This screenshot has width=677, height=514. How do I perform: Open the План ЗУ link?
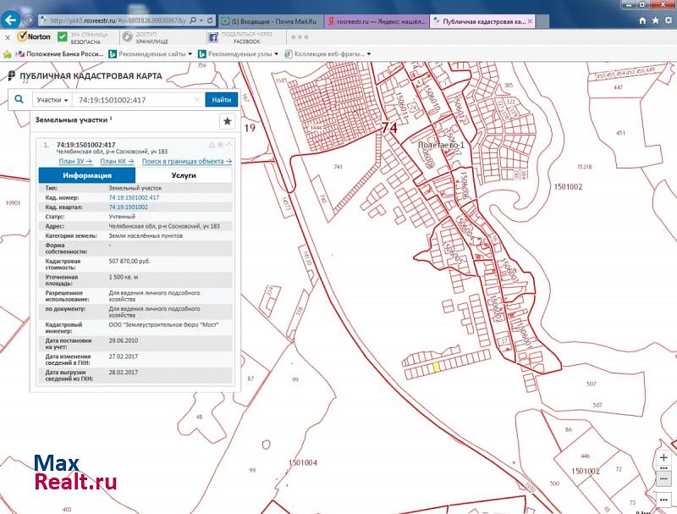(x=75, y=161)
